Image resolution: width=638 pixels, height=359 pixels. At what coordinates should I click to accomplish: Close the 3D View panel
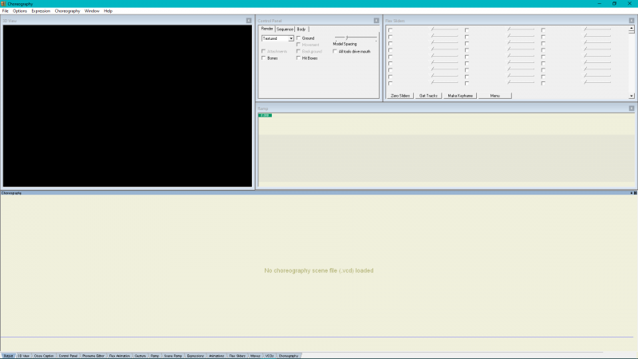249,21
